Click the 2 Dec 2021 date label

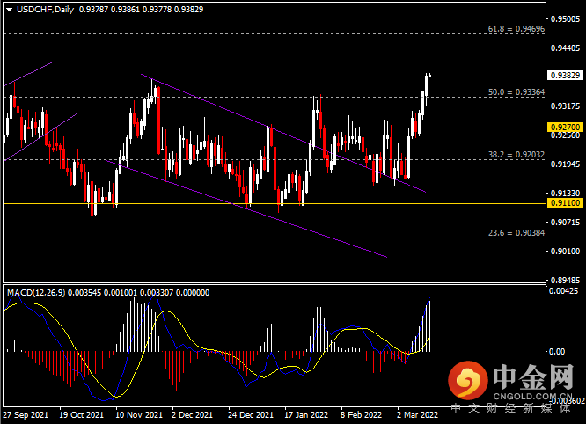(x=192, y=415)
